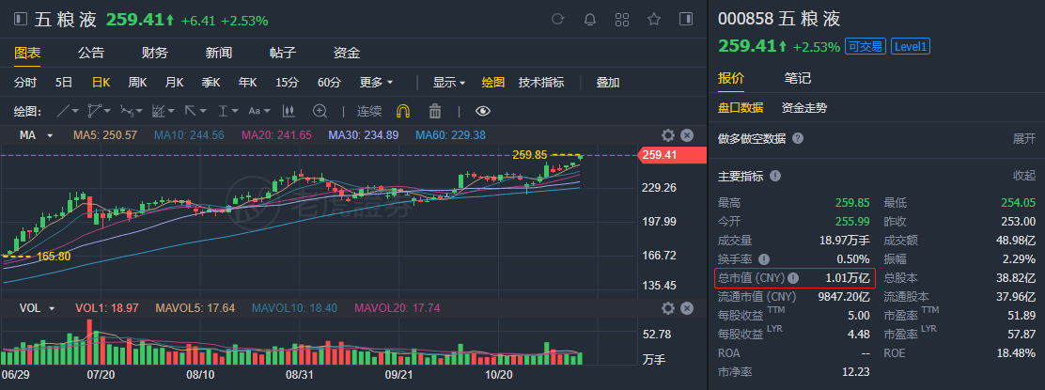Click the info icon beside 主要指标
The image size is (1045, 390).
tap(775, 176)
